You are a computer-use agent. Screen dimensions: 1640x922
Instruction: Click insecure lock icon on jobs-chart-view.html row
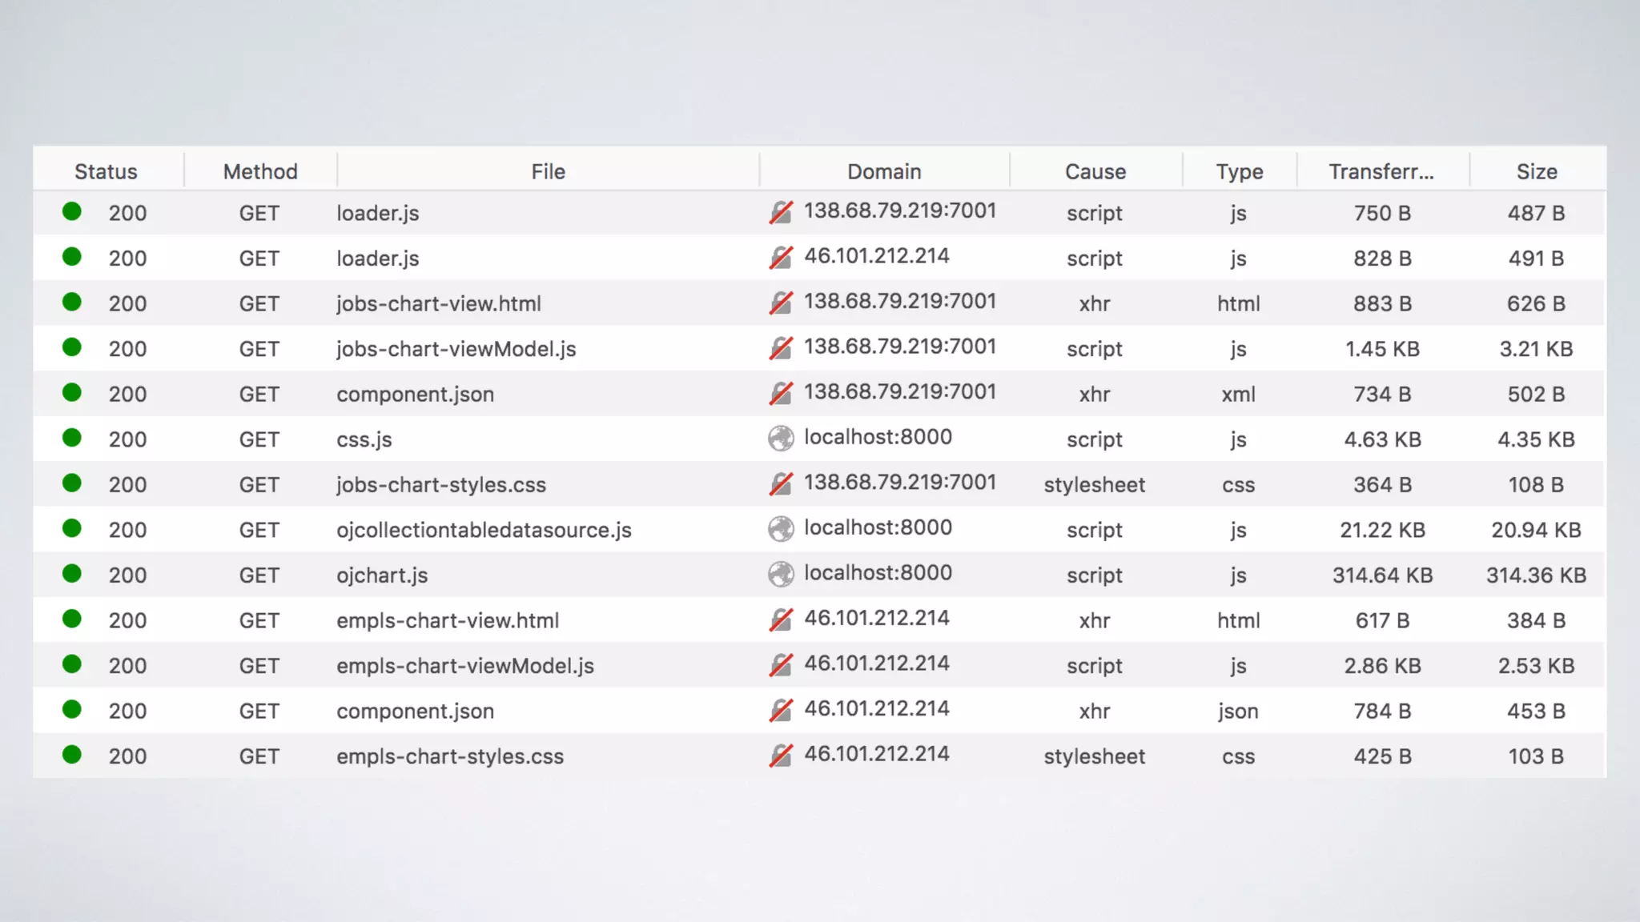pos(781,303)
